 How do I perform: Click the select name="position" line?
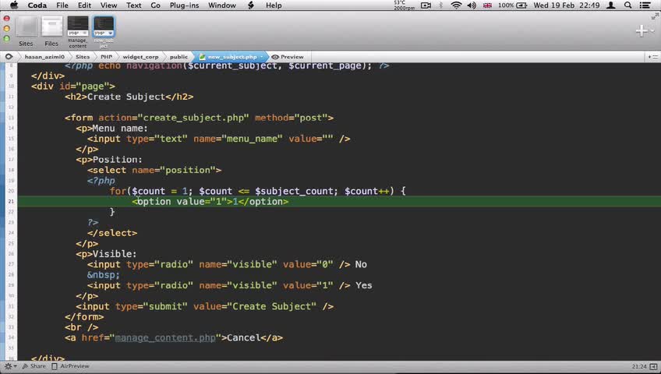tap(154, 170)
